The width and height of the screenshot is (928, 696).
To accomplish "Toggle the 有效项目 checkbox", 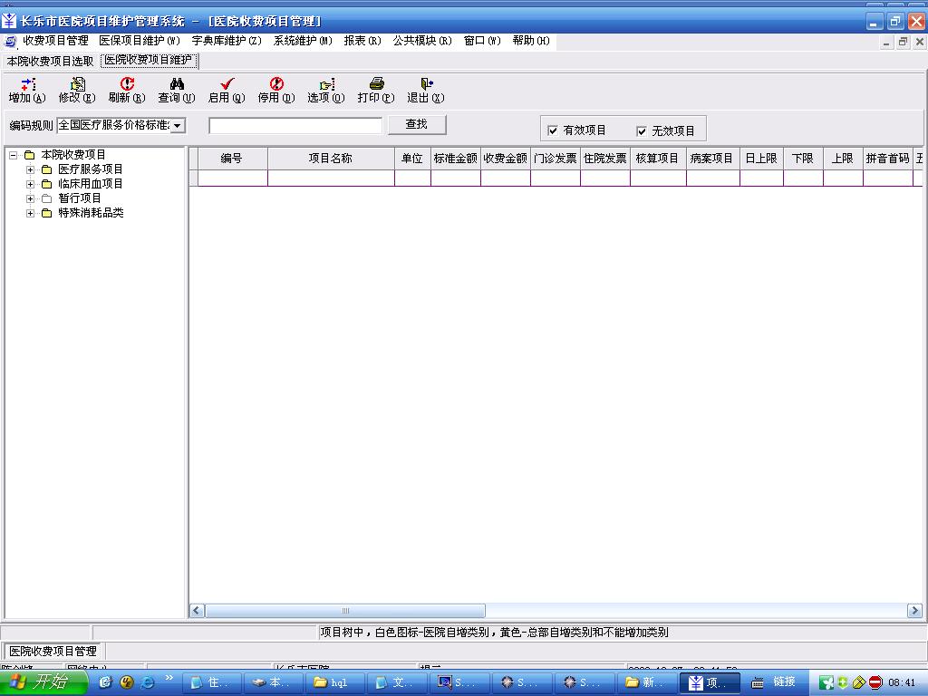I will pos(553,130).
